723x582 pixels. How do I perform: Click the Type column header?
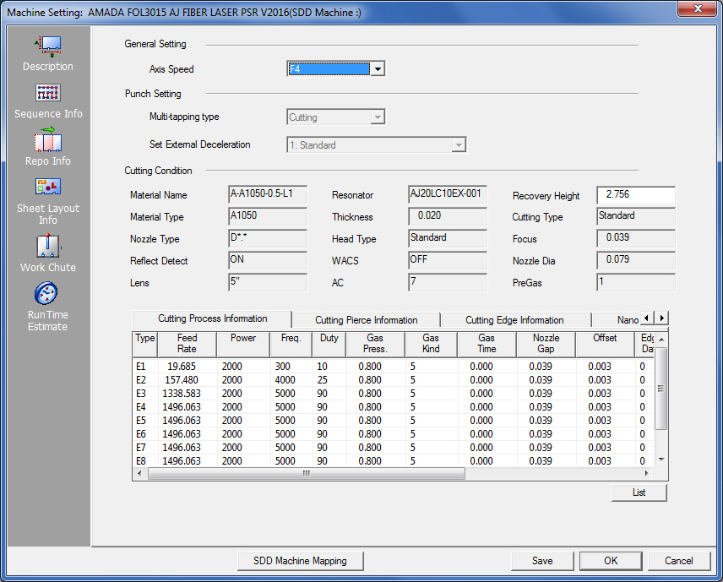click(x=145, y=344)
